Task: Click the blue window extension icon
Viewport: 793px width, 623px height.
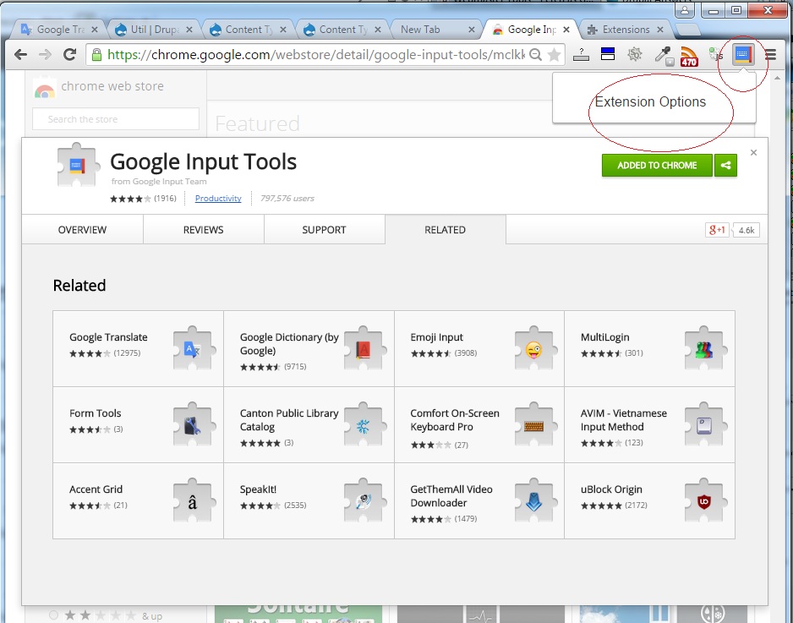Action: (607, 53)
